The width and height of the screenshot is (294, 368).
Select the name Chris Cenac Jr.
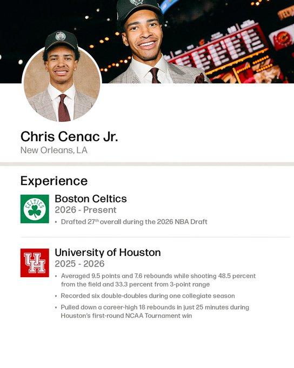pyautogui.click(x=69, y=136)
